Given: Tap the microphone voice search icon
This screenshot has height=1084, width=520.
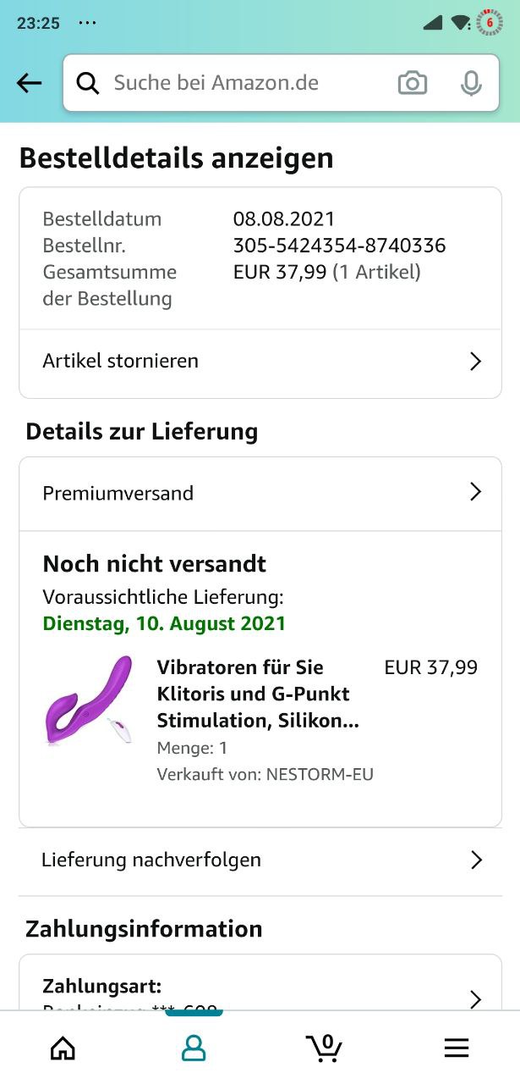Looking at the screenshot, I should pos(471,82).
